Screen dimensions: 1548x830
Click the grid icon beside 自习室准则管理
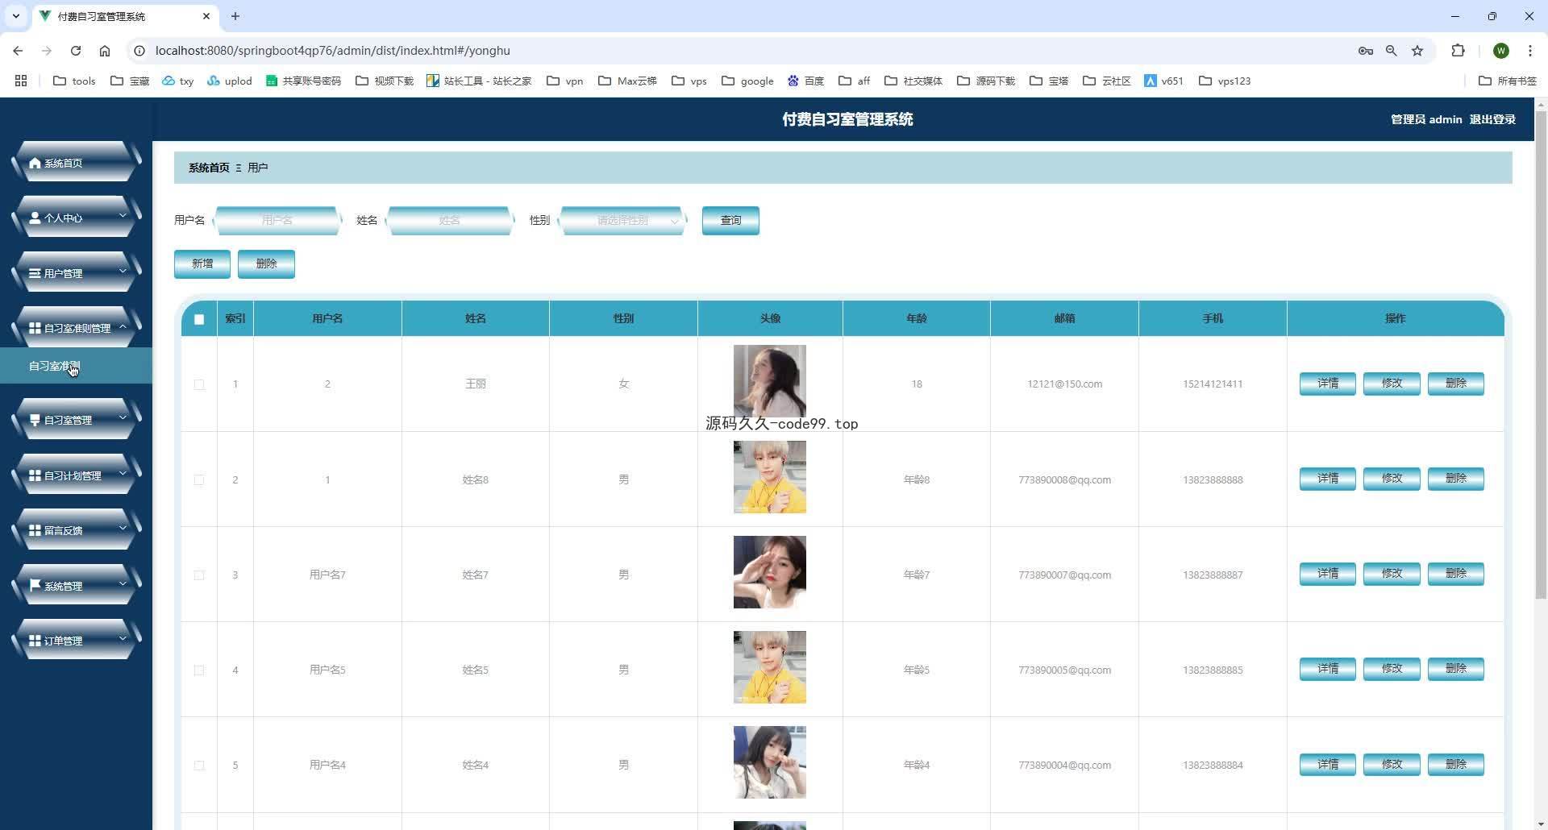(35, 329)
